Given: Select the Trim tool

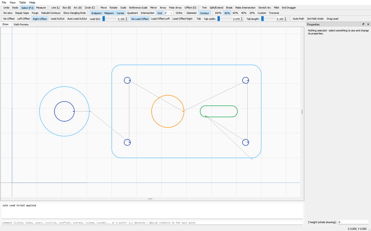Looking at the screenshot, I should tap(204, 7).
